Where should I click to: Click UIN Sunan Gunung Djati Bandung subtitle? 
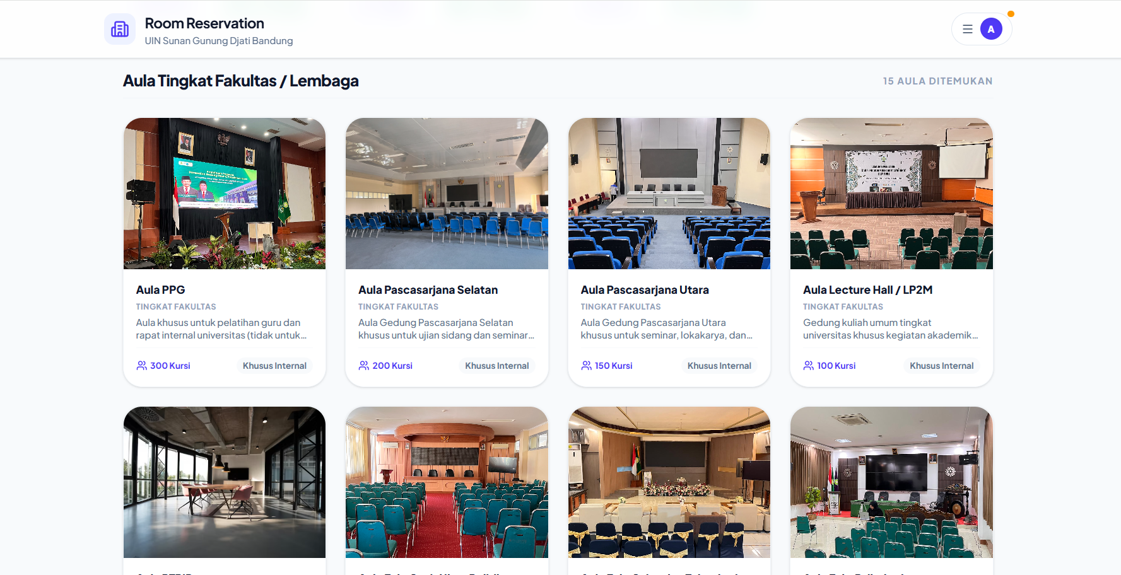point(219,41)
